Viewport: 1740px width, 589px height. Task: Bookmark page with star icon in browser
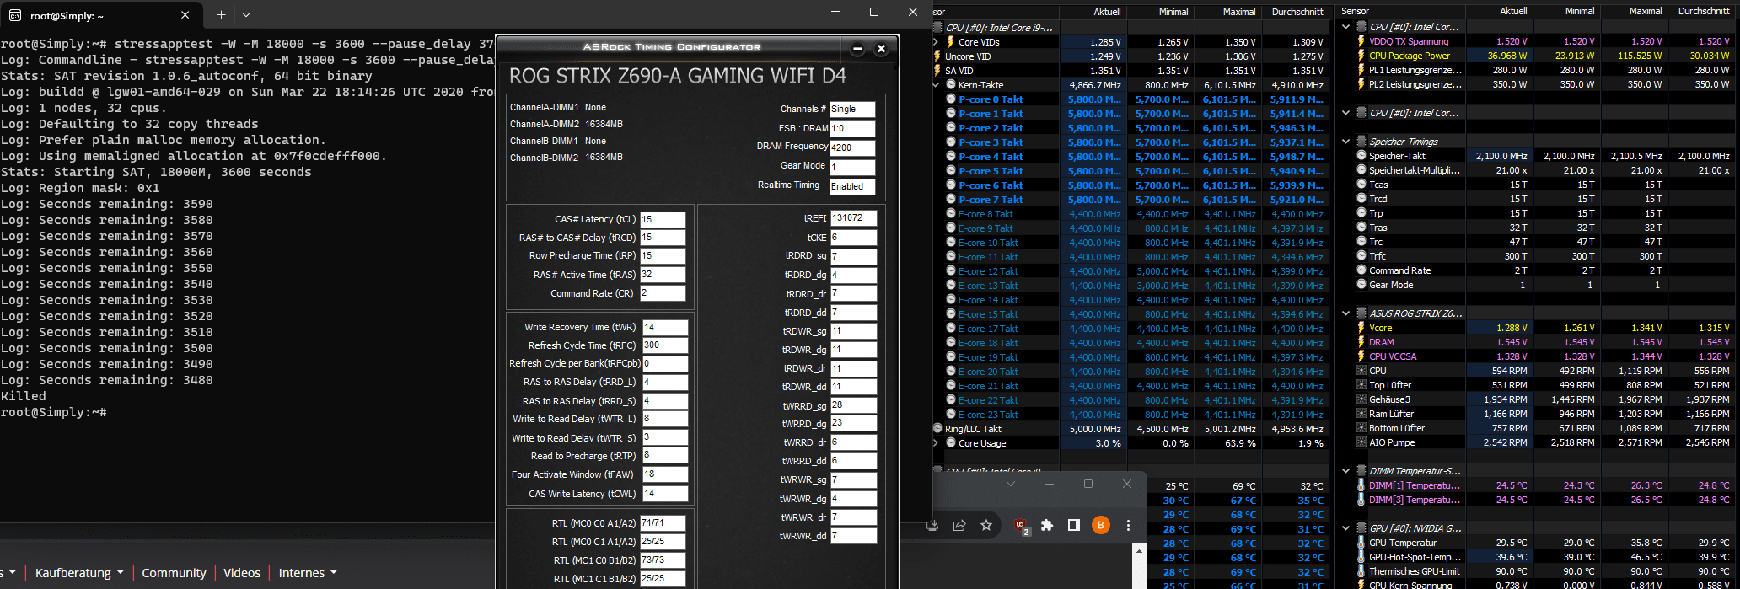point(986,525)
